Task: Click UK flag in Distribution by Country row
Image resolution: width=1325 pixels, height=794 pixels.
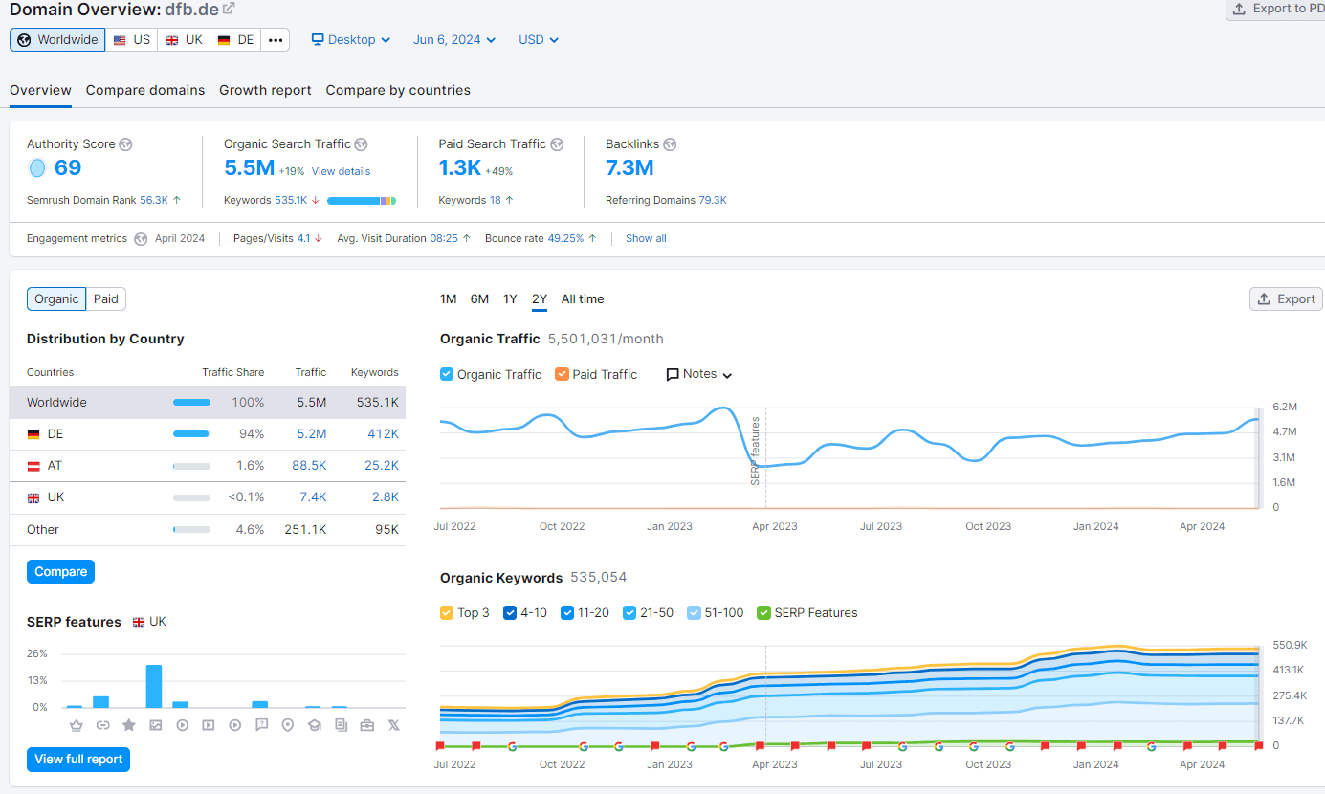Action: (x=33, y=497)
